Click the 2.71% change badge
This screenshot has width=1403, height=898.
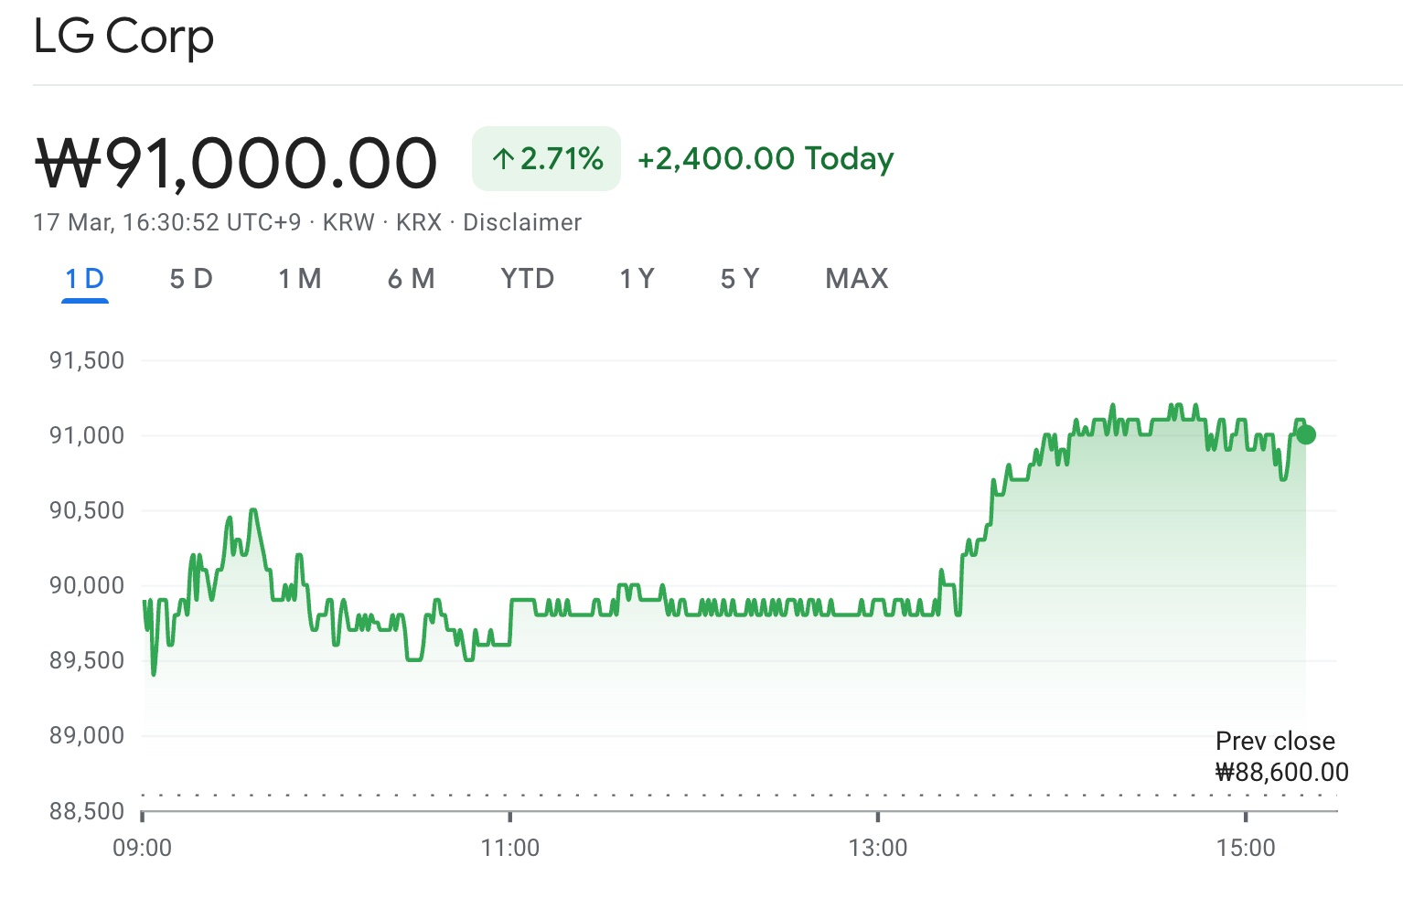point(547,159)
